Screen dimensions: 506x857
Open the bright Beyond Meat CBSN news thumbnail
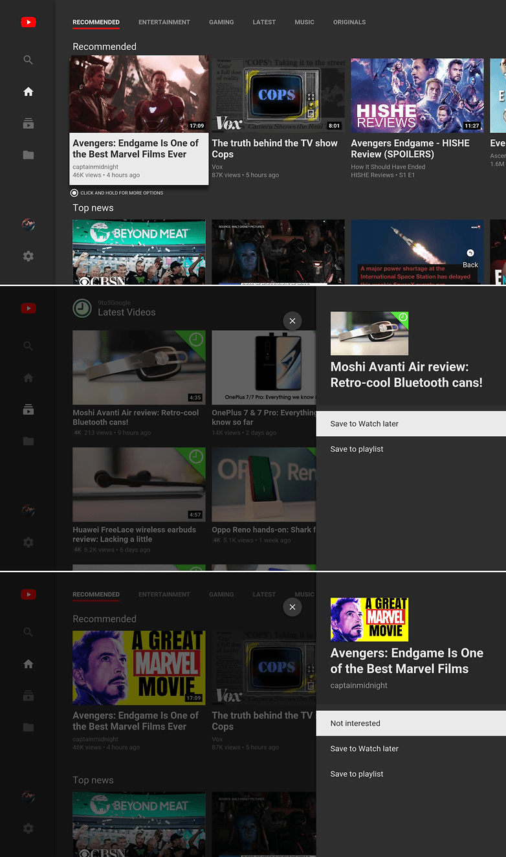pyautogui.click(x=139, y=252)
